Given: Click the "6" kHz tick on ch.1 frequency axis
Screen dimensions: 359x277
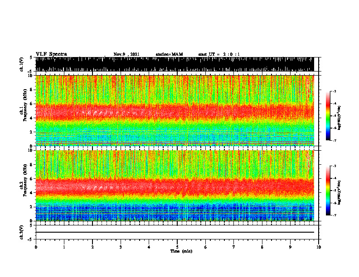Looking at the screenshot, I should [32, 104].
